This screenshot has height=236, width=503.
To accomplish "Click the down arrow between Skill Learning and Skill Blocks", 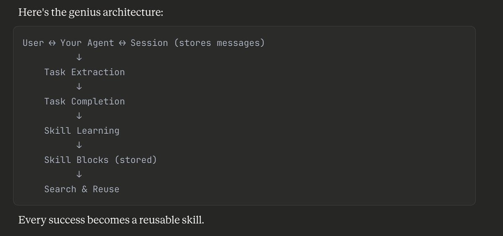I will (x=79, y=145).
